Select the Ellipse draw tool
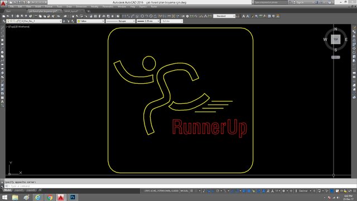The height and width of the screenshot is (201, 357). (2, 65)
